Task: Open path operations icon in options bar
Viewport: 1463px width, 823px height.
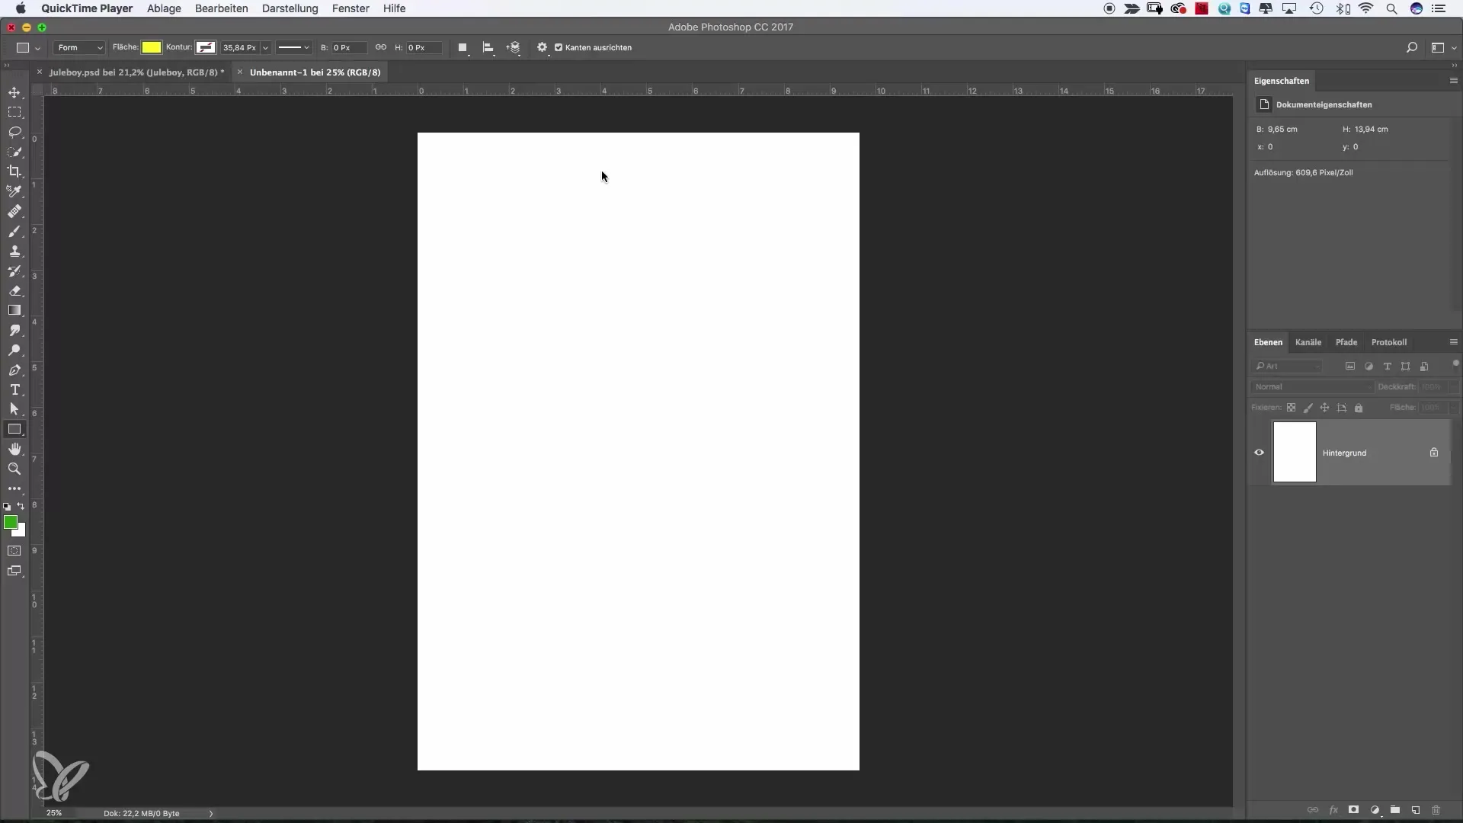Action: pyautogui.click(x=463, y=47)
